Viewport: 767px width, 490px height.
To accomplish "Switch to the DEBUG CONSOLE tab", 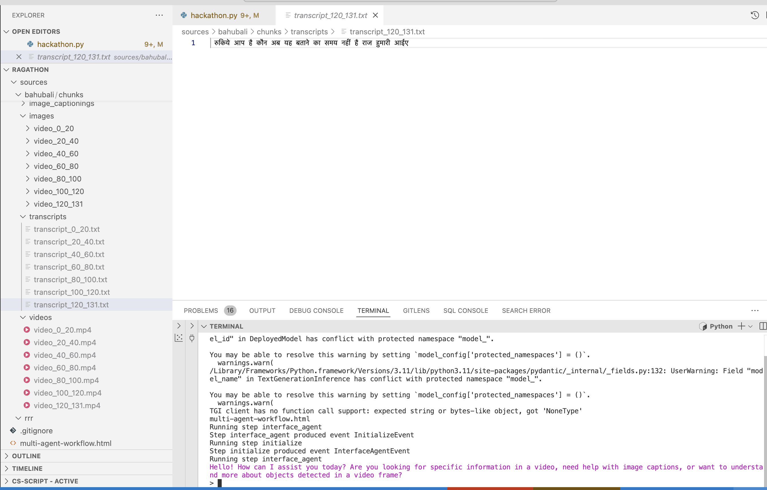I will point(316,311).
